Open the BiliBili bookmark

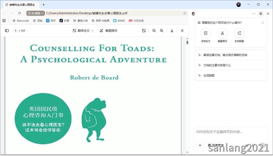[x=119, y=20]
